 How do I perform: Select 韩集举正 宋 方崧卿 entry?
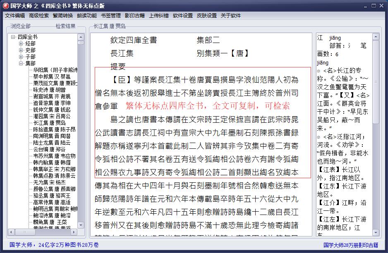pos(55,169)
